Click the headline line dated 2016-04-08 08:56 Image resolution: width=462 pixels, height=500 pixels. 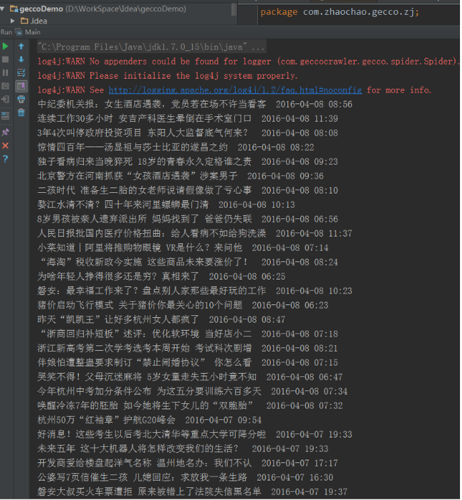[195, 105]
